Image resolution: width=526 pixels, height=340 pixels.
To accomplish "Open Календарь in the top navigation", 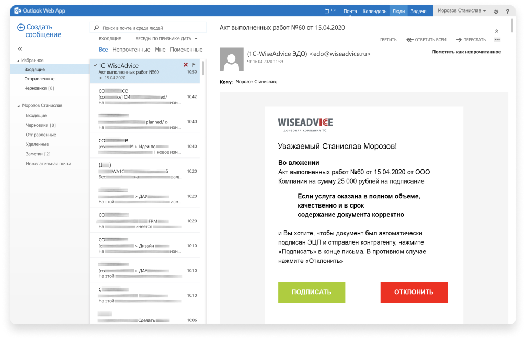I will (x=374, y=11).
